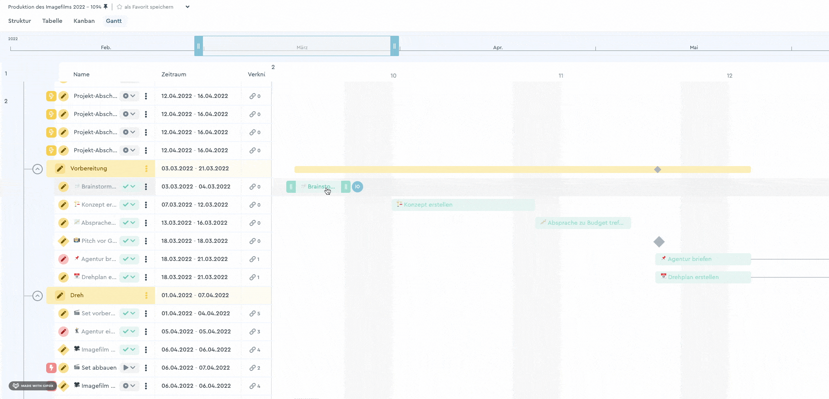Click the Name column header
The height and width of the screenshot is (399, 829).
81,74
